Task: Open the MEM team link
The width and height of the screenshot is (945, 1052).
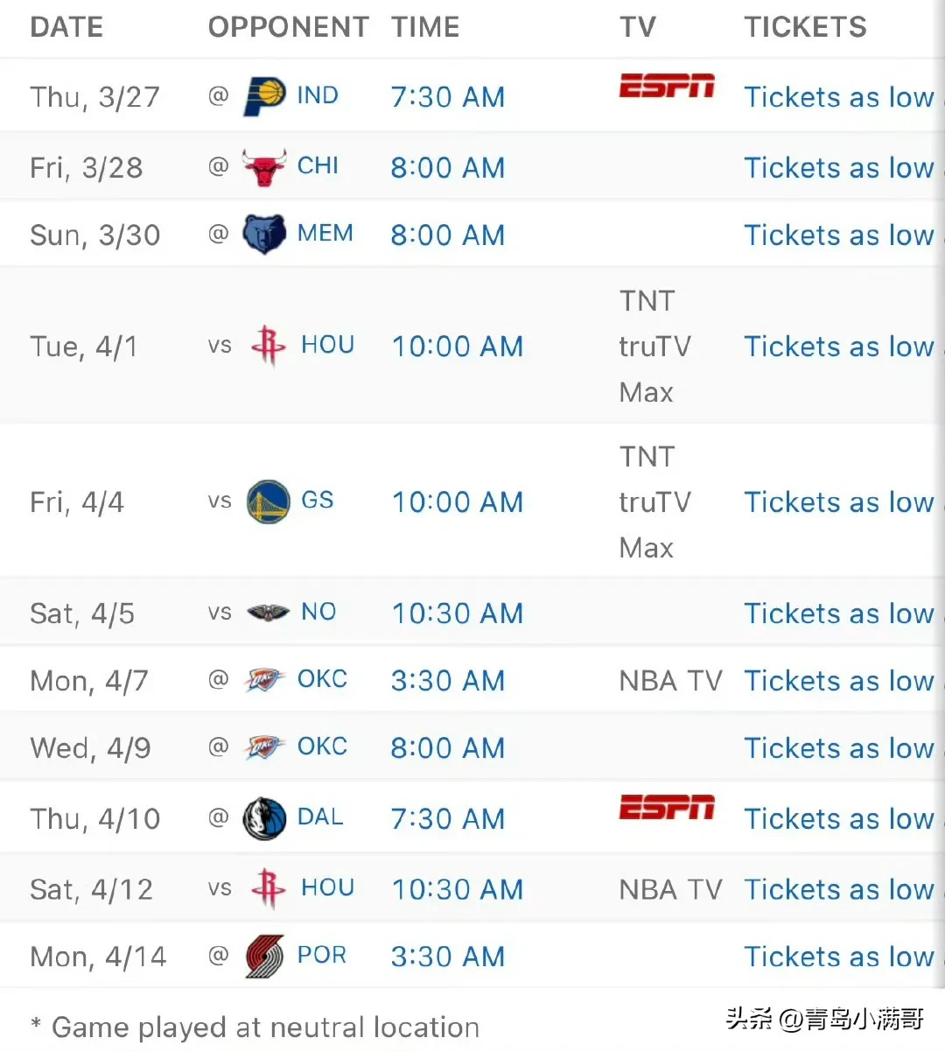Action: coord(325,234)
